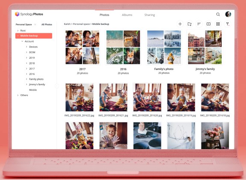The width and height of the screenshot is (246, 180).
Task: Click the Jimmy's family folder title
Action: [x=205, y=69]
